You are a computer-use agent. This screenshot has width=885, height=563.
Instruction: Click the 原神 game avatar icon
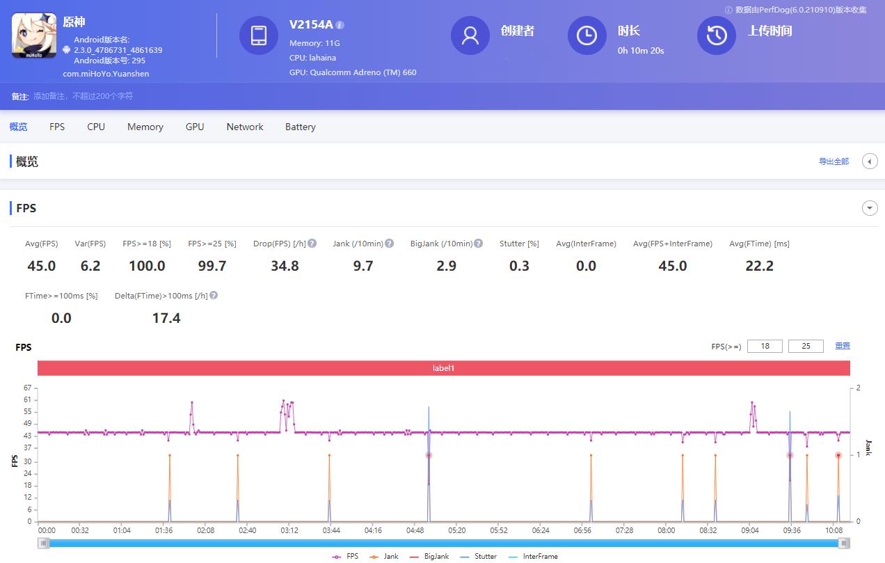click(x=33, y=35)
